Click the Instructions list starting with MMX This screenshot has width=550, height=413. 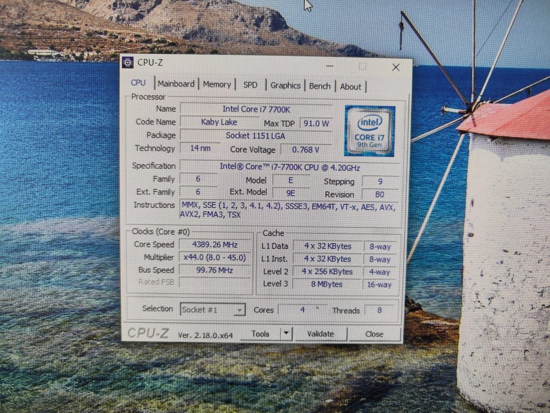coord(288,211)
